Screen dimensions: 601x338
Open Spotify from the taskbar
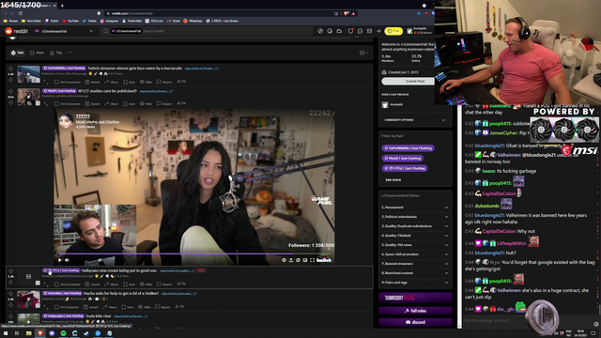coord(63,333)
